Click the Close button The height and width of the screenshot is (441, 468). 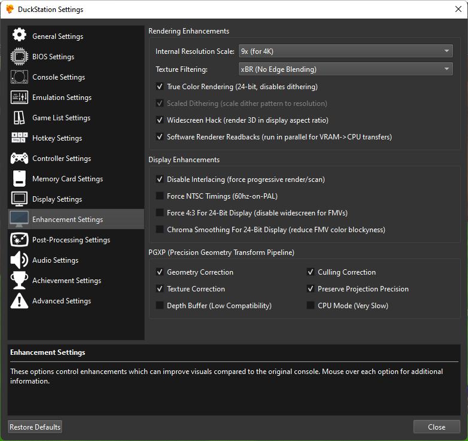click(x=437, y=427)
